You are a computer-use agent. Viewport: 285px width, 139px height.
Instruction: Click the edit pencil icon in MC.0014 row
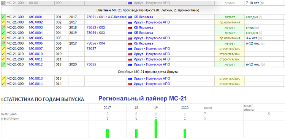click(3, 84)
